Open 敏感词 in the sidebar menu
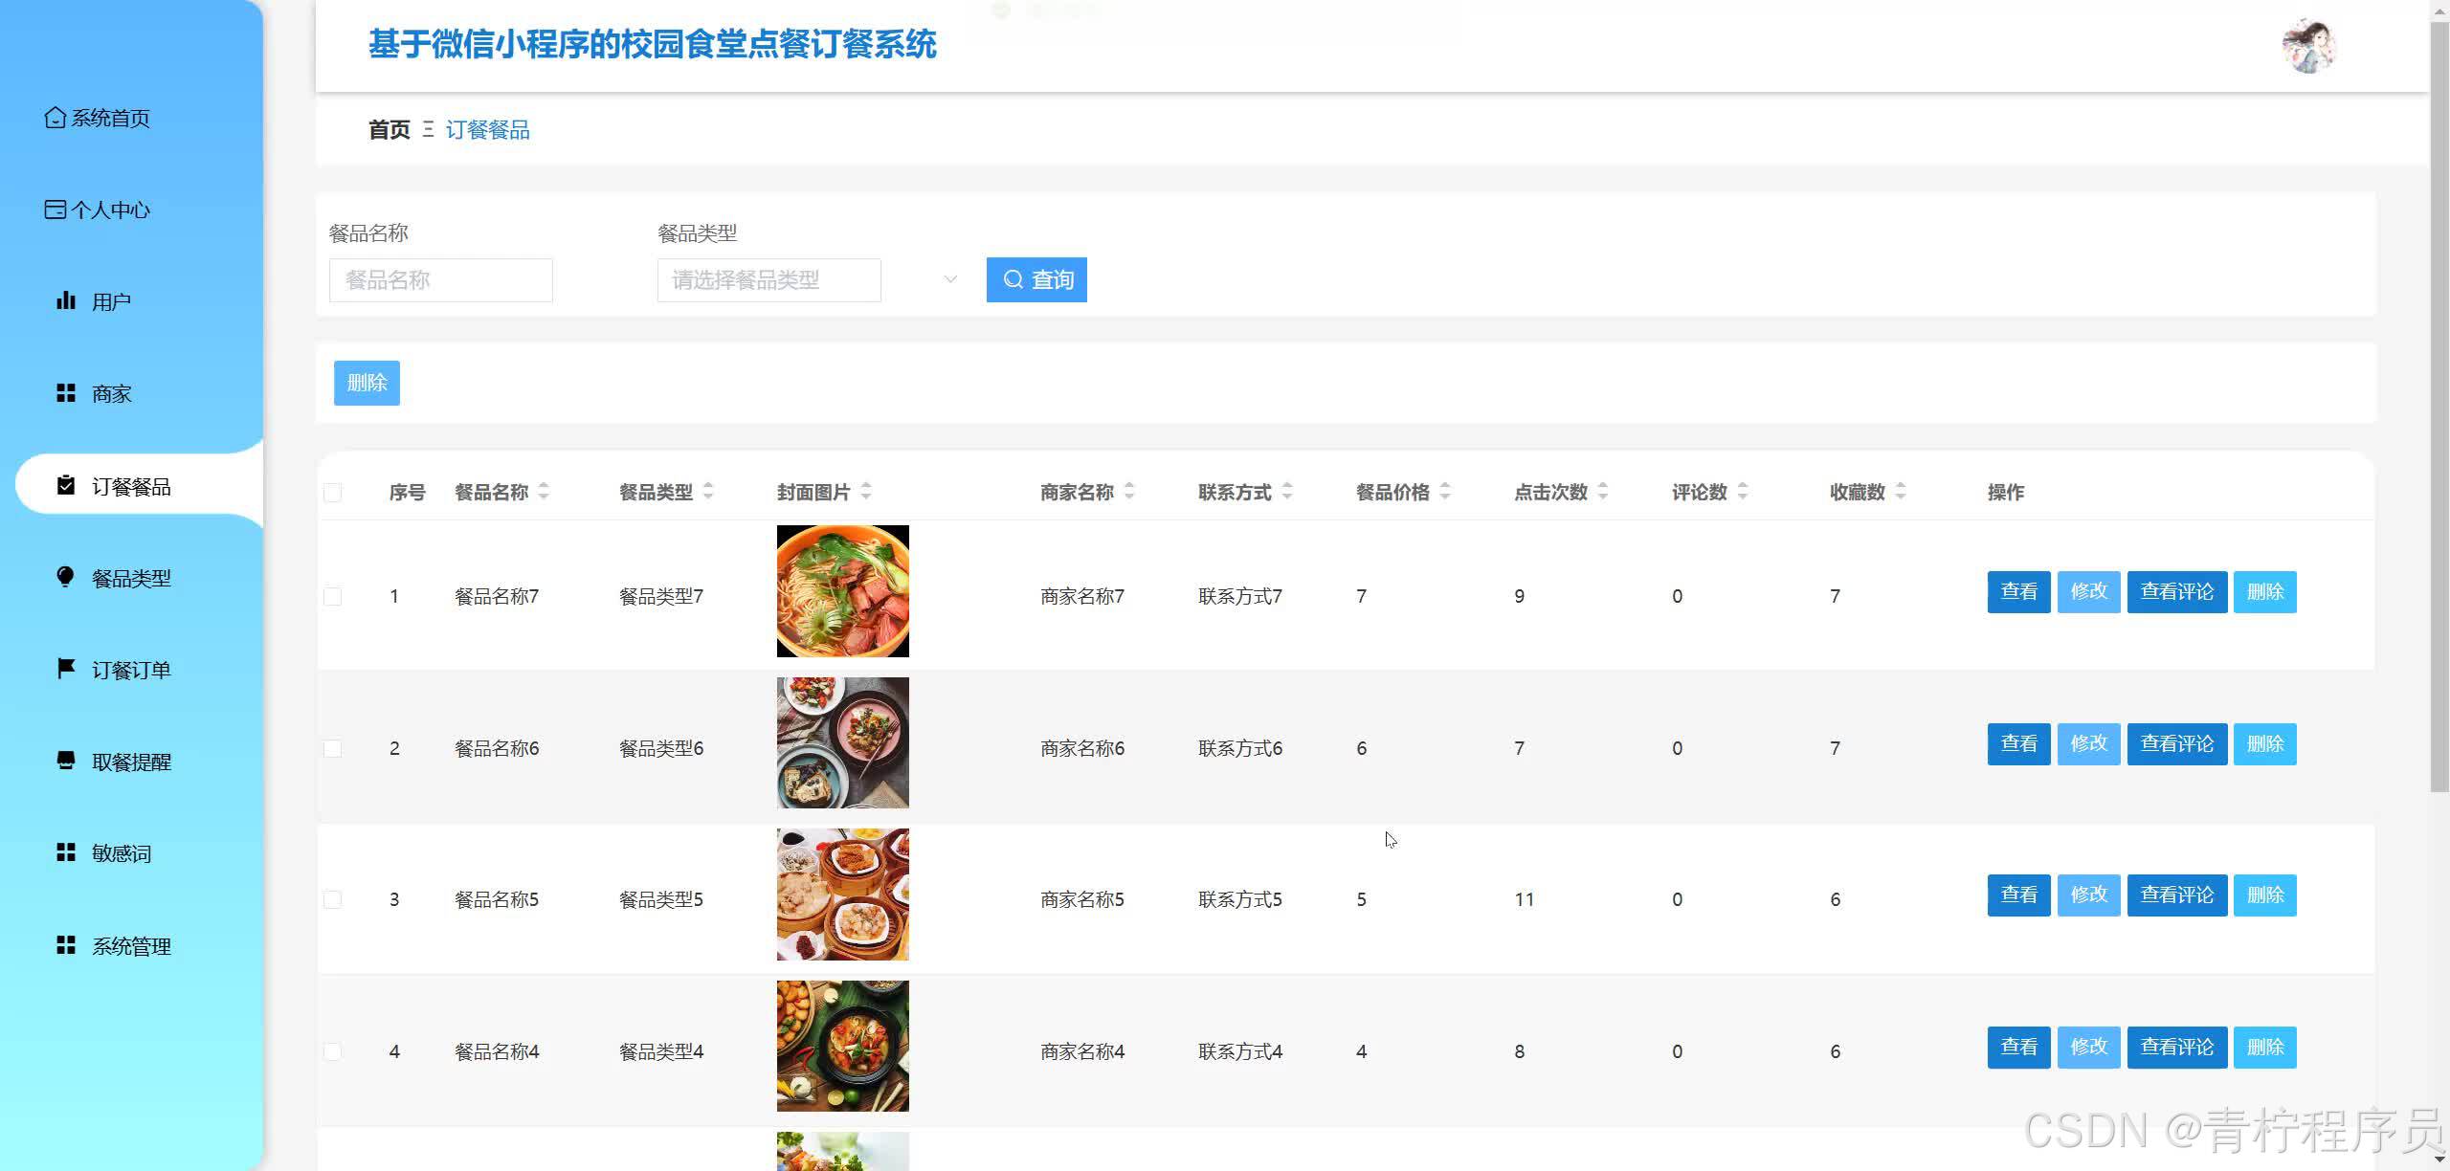2450x1171 pixels. [x=122, y=853]
